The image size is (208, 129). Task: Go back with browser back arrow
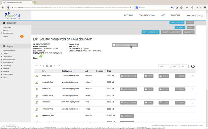[x=8, y=8]
